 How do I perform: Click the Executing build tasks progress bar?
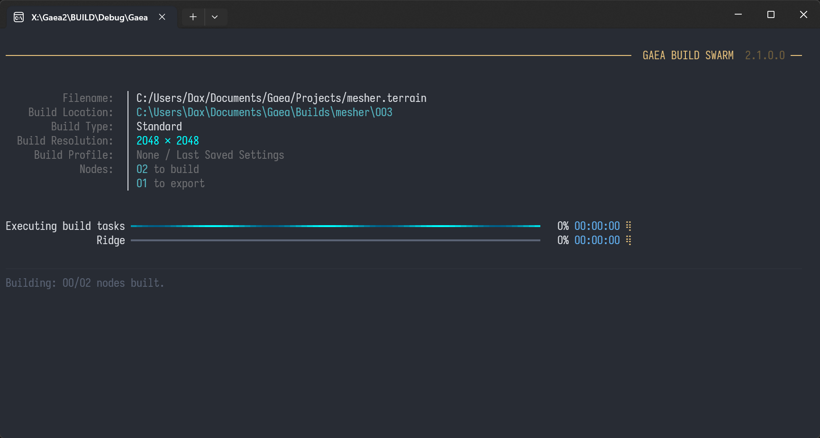[335, 226]
